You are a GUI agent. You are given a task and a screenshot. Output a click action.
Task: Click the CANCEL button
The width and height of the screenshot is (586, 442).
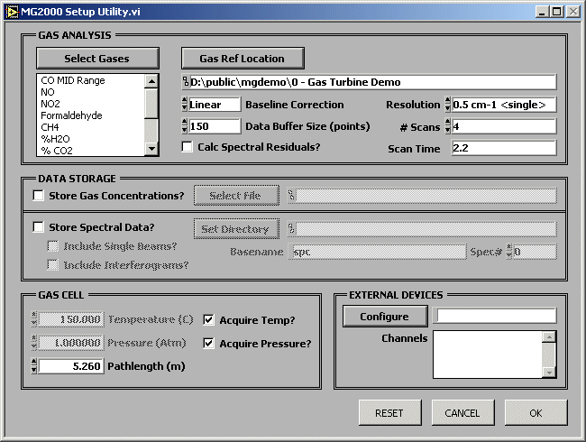click(463, 413)
